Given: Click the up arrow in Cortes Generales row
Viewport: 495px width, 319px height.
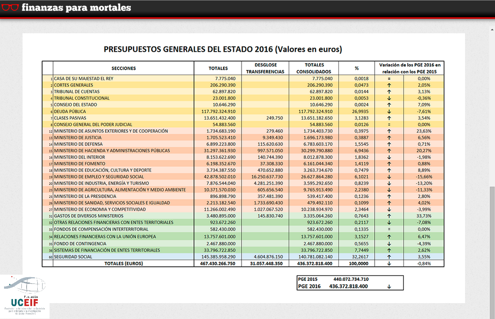Looking at the screenshot, I should tap(389, 85).
